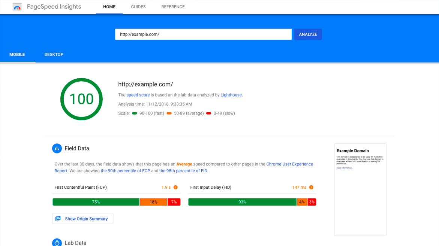This screenshot has height=246, width=439.
Task: Follow the speed score link
Action: (138, 95)
